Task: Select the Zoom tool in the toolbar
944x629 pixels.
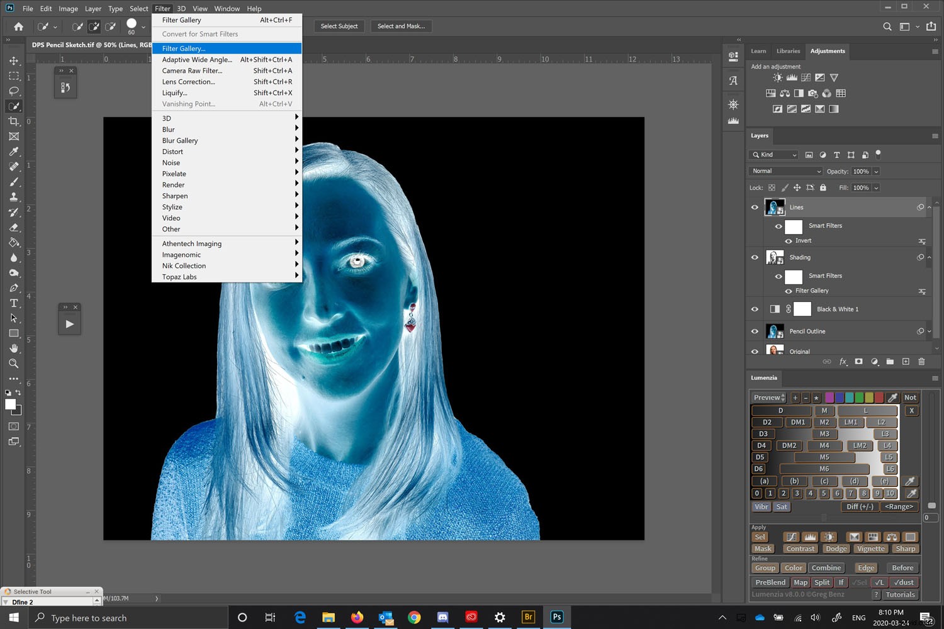Action: pos(14,364)
